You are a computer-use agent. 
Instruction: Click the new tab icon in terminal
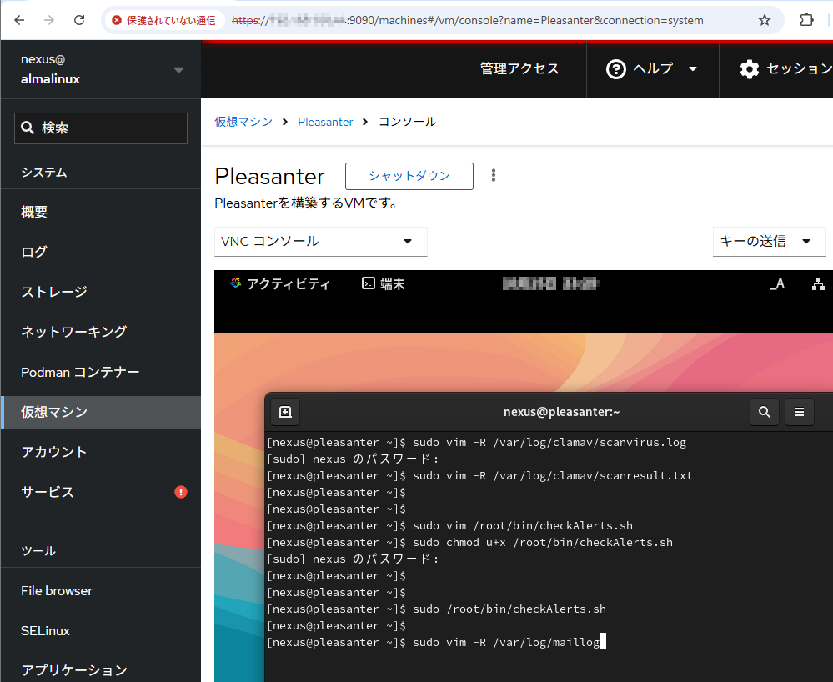pyautogui.click(x=285, y=412)
